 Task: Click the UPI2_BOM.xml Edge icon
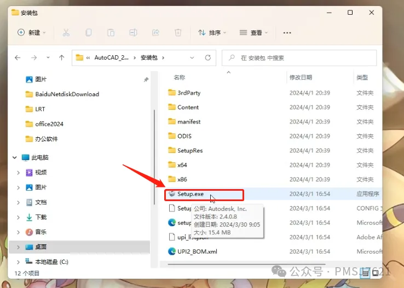pyautogui.click(x=172, y=251)
